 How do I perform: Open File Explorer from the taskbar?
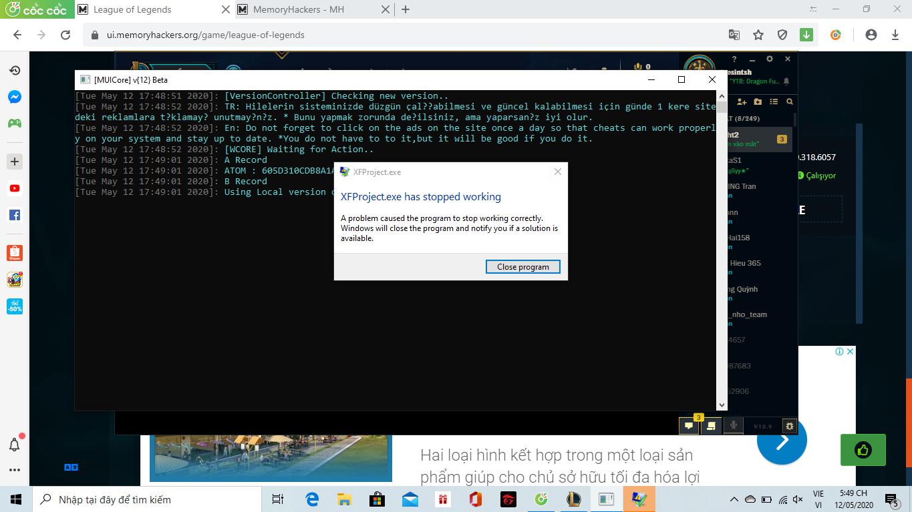pos(345,499)
